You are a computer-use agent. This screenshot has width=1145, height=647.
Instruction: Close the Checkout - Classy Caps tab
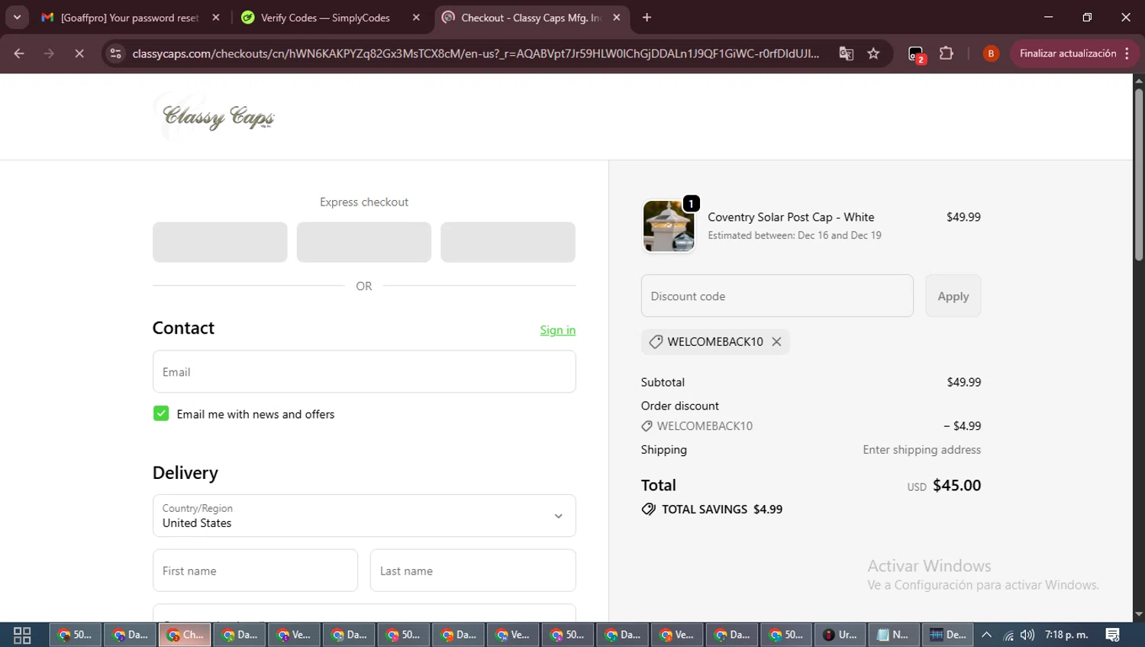(617, 18)
